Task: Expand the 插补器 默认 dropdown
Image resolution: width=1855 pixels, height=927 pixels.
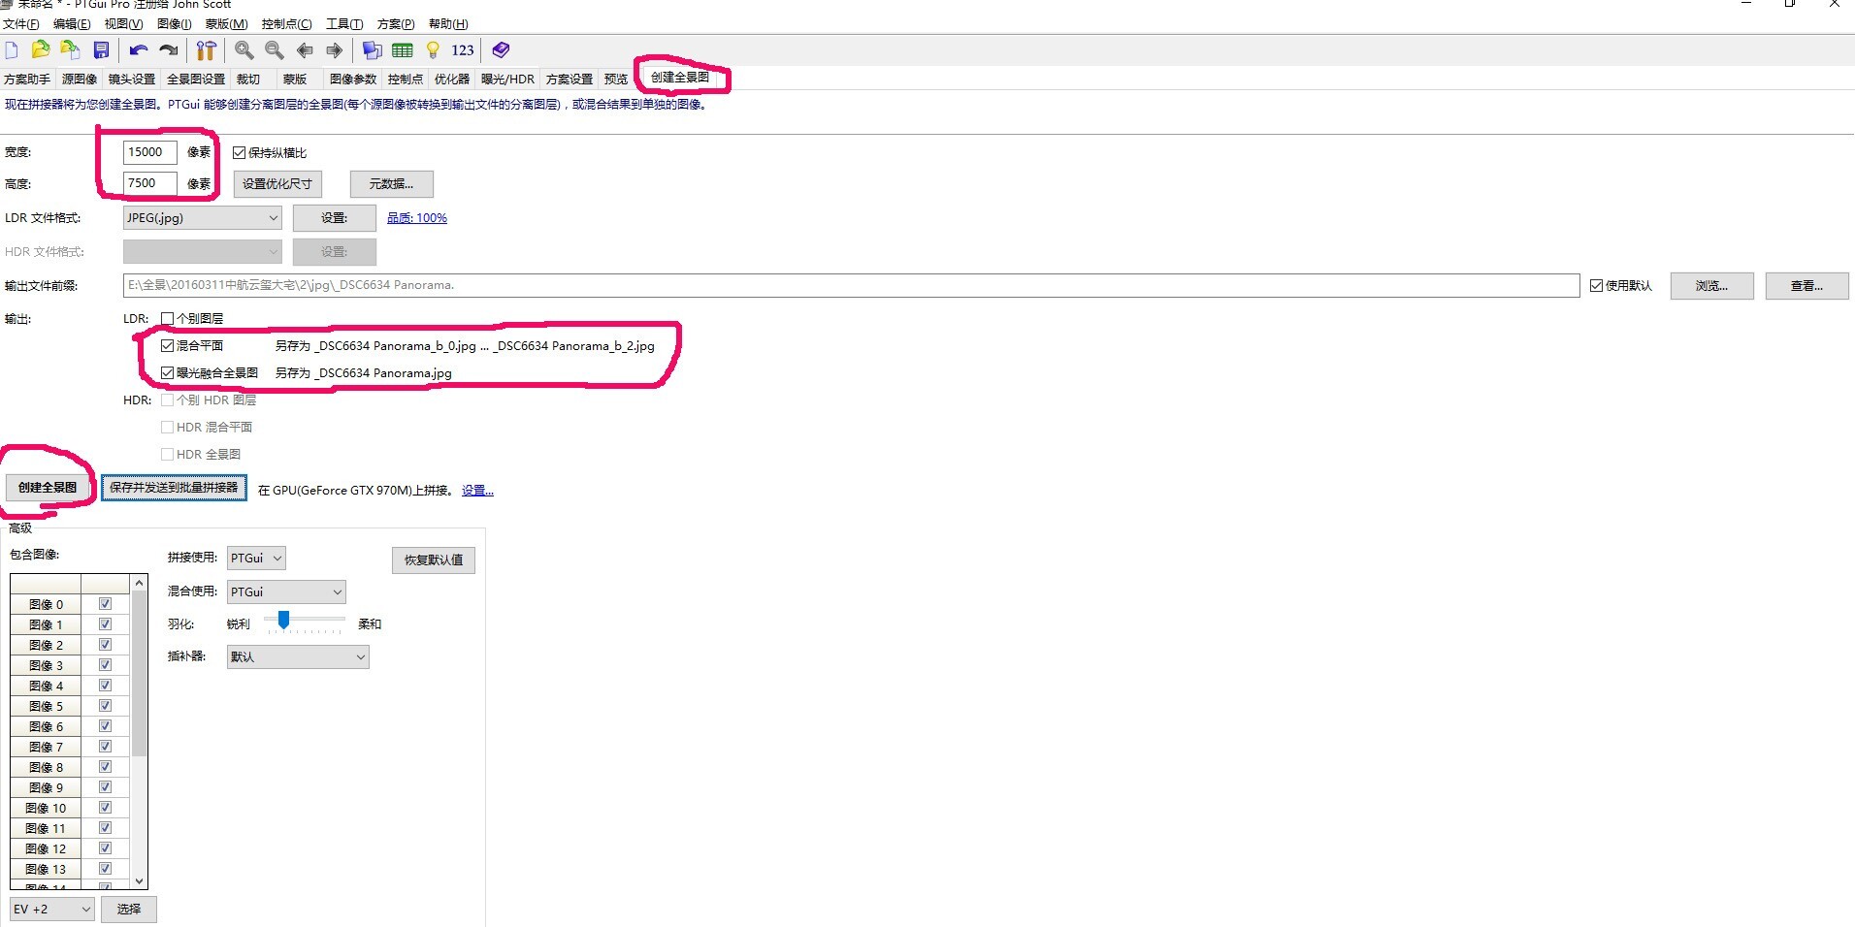Action: pyautogui.click(x=298, y=657)
